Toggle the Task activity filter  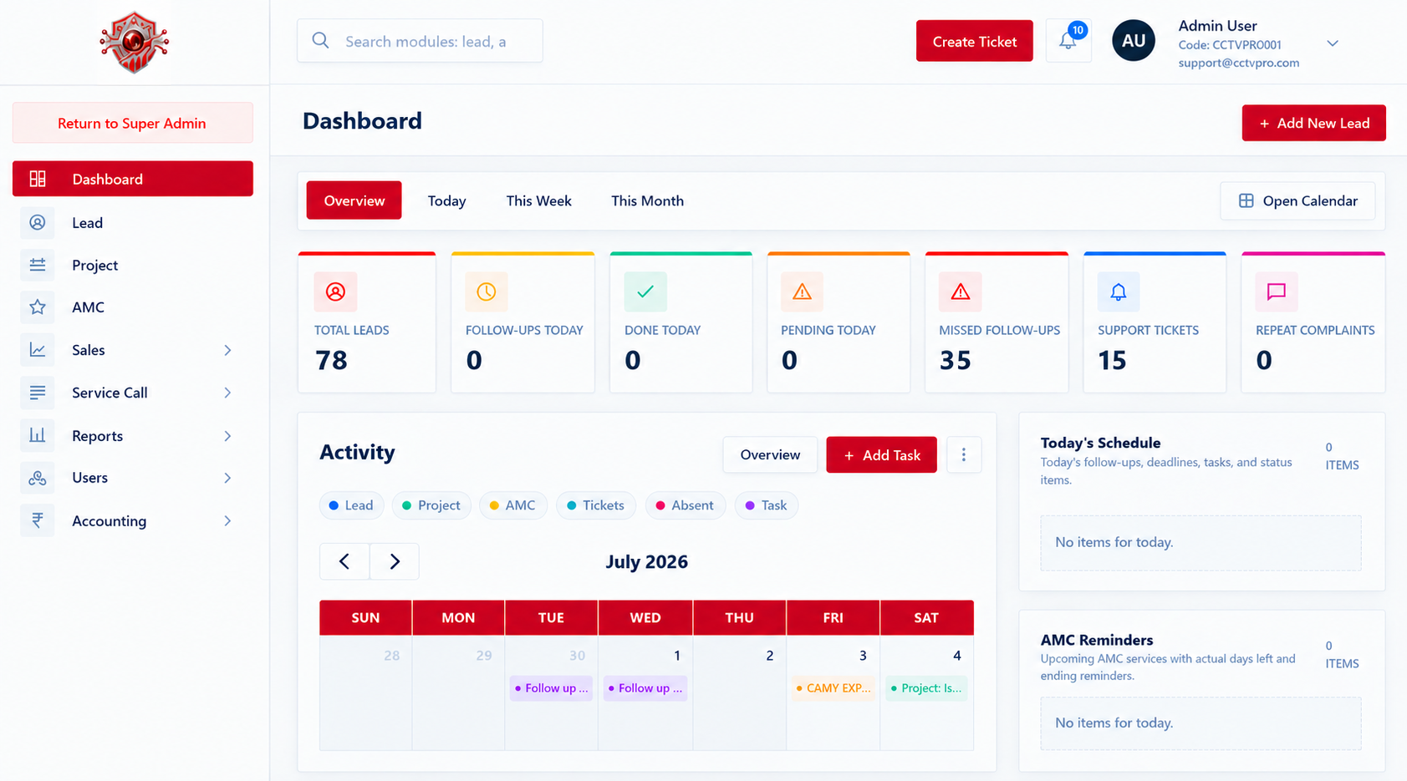point(767,505)
